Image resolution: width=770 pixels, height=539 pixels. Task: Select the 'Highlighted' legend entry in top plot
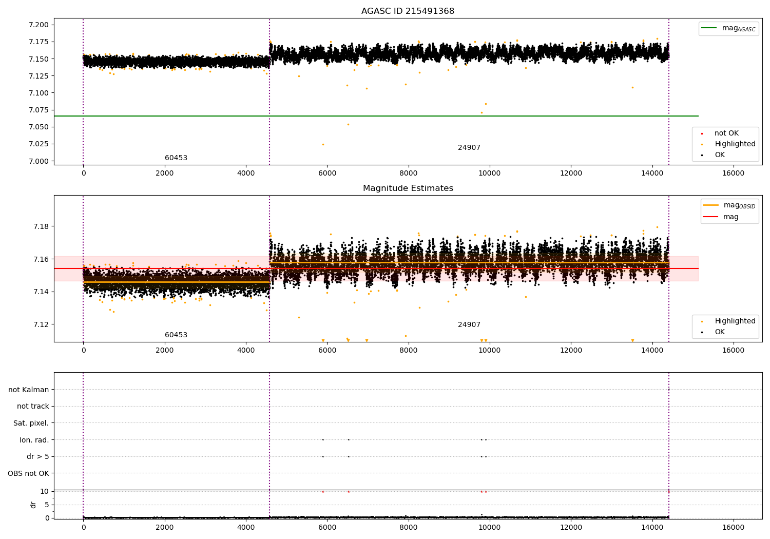[735, 144]
